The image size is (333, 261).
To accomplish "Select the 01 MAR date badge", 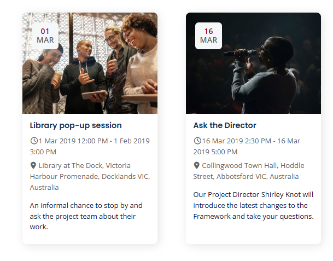I will [x=45, y=36].
